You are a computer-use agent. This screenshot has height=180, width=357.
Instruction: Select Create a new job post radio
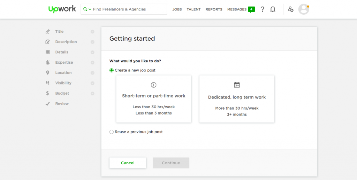111,70
